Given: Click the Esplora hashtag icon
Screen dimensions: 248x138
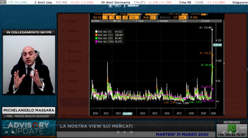Looking at the screenshot, I should tap(63, 31).
